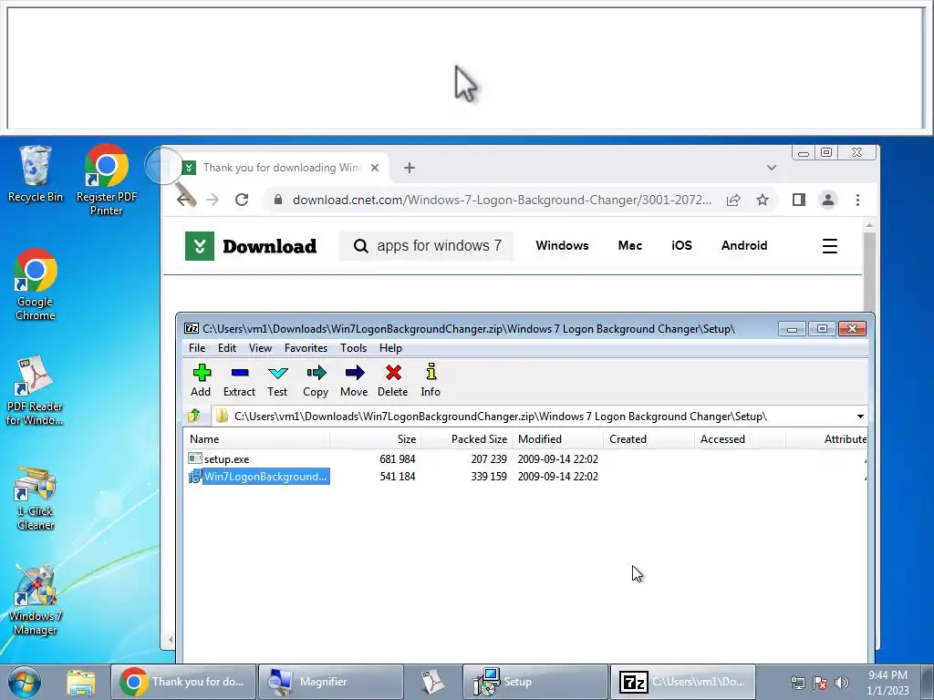Open 7-Zip File menu
This screenshot has height=700, width=934.
pyautogui.click(x=197, y=348)
